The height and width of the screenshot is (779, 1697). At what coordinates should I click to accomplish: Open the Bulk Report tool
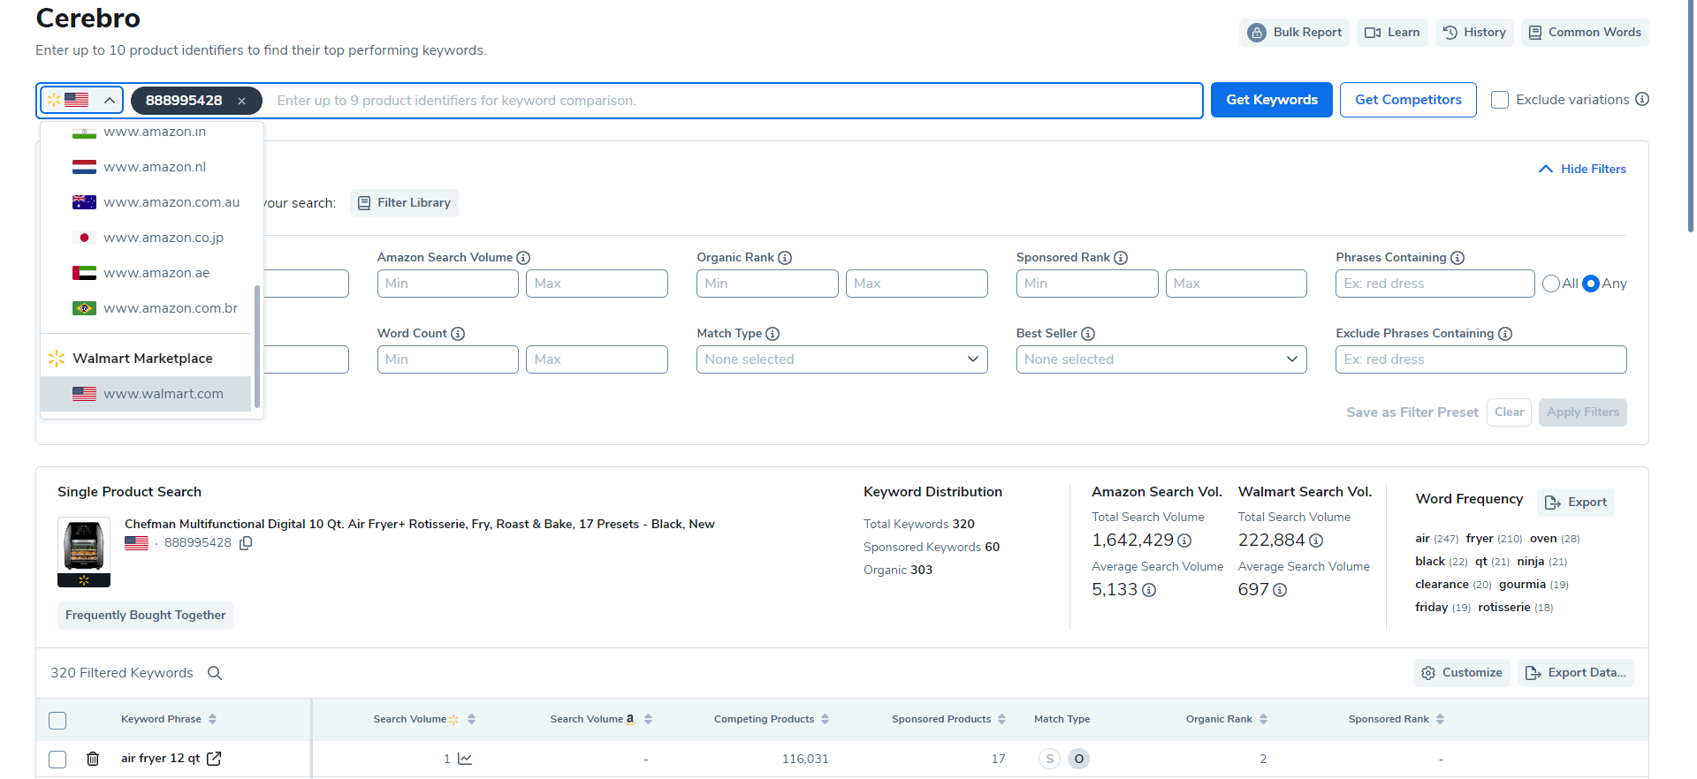coord(1294,33)
